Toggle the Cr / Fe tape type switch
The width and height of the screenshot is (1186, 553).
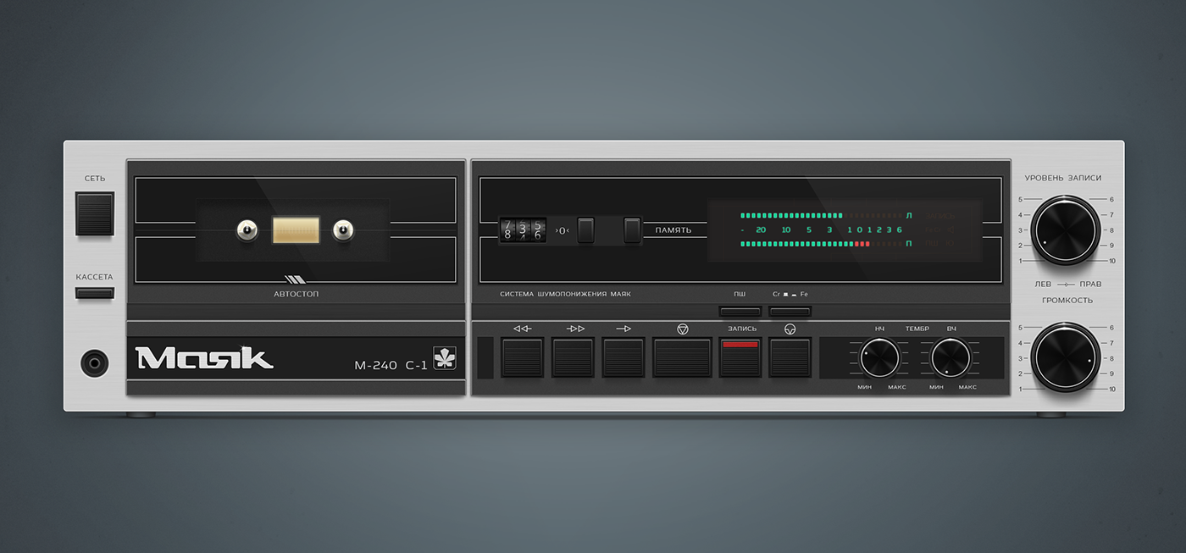790,311
